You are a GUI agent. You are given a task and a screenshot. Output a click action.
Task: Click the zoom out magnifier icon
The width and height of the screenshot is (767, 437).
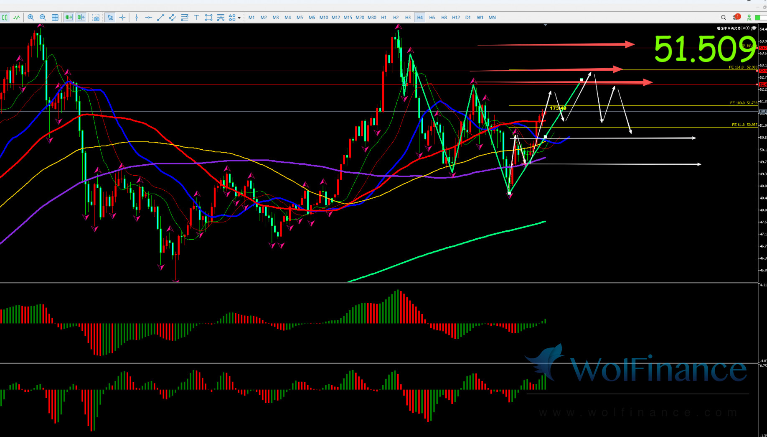43,18
